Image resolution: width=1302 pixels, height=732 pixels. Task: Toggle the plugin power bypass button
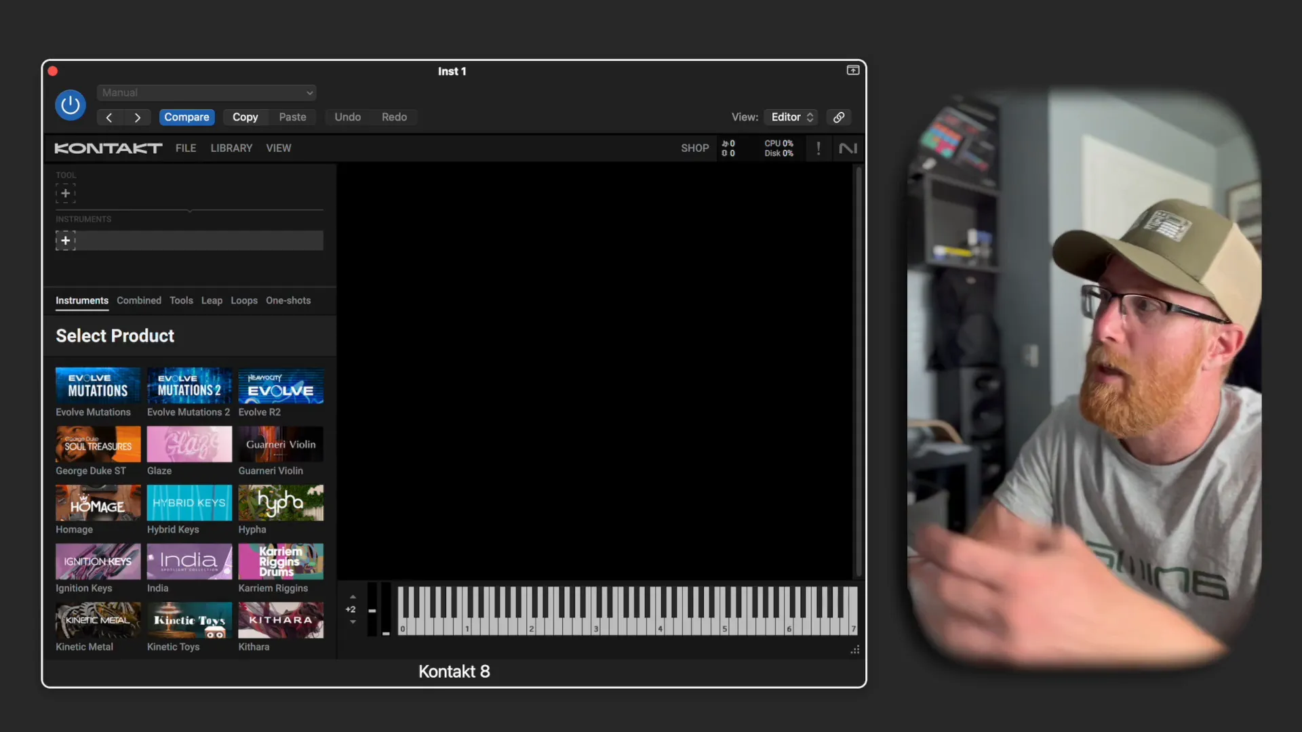coord(71,105)
